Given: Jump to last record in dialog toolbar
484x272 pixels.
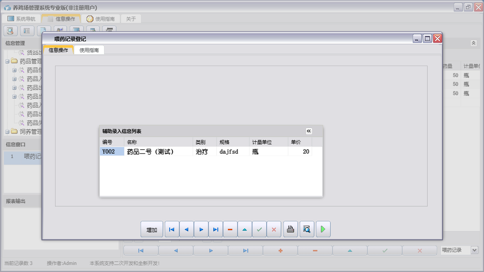Looking at the screenshot, I should (x=216, y=229).
